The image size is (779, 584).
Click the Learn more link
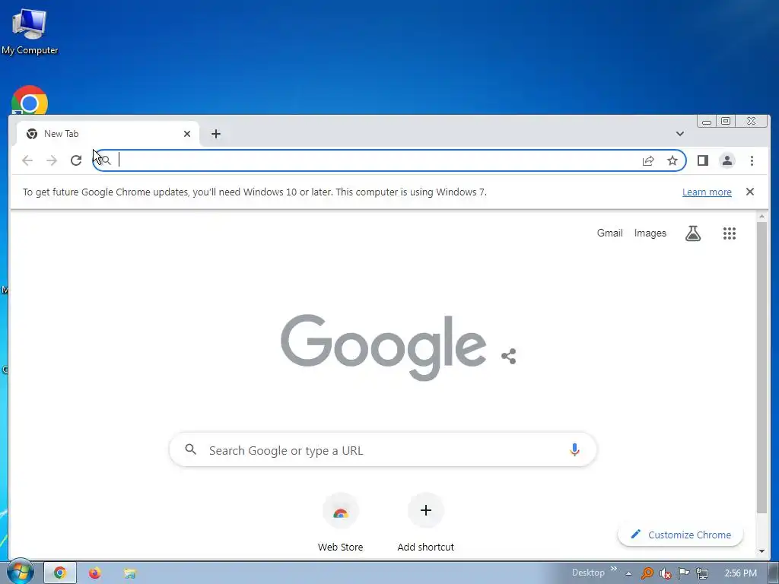point(707,192)
